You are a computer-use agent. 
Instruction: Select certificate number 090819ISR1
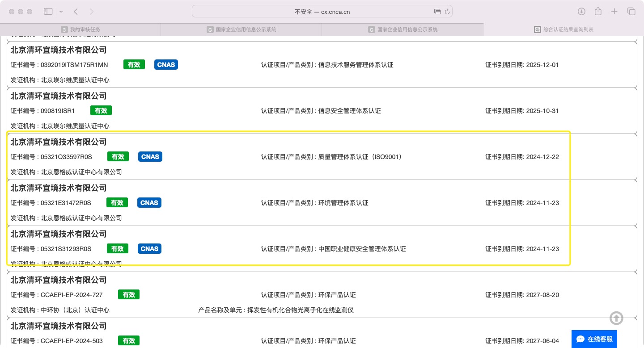click(58, 111)
